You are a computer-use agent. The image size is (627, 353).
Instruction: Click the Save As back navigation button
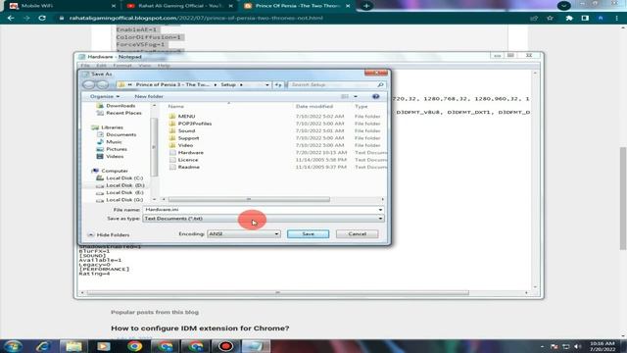(89, 85)
